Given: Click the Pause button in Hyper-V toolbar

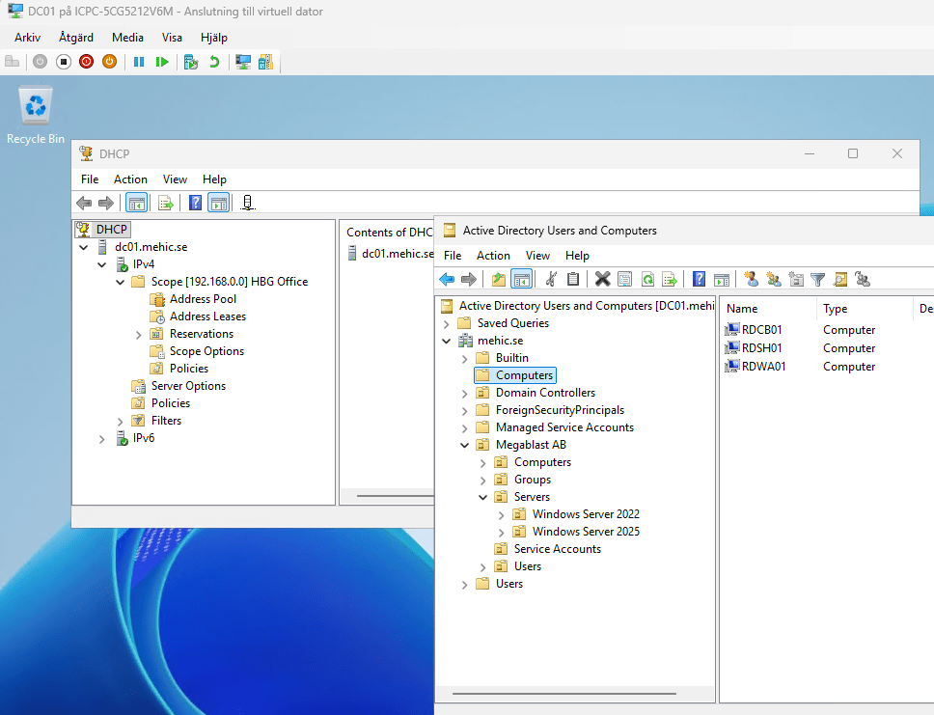Looking at the screenshot, I should pyautogui.click(x=139, y=62).
